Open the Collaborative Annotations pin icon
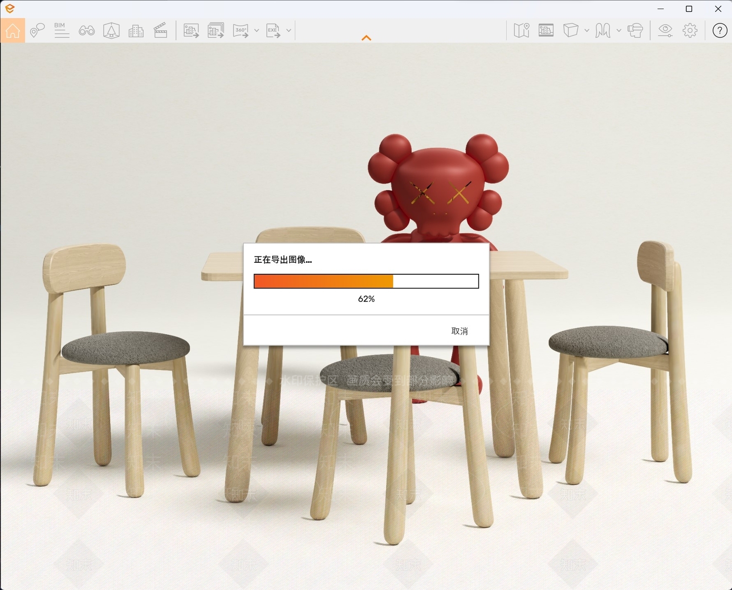This screenshot has height=590, width=732. coord(37,31)
